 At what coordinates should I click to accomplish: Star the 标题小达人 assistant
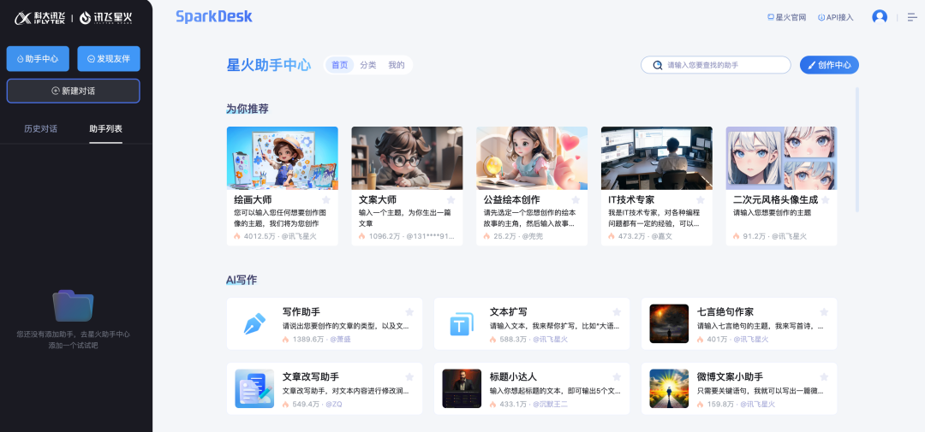pyautogui.click(x=617, y=376)
